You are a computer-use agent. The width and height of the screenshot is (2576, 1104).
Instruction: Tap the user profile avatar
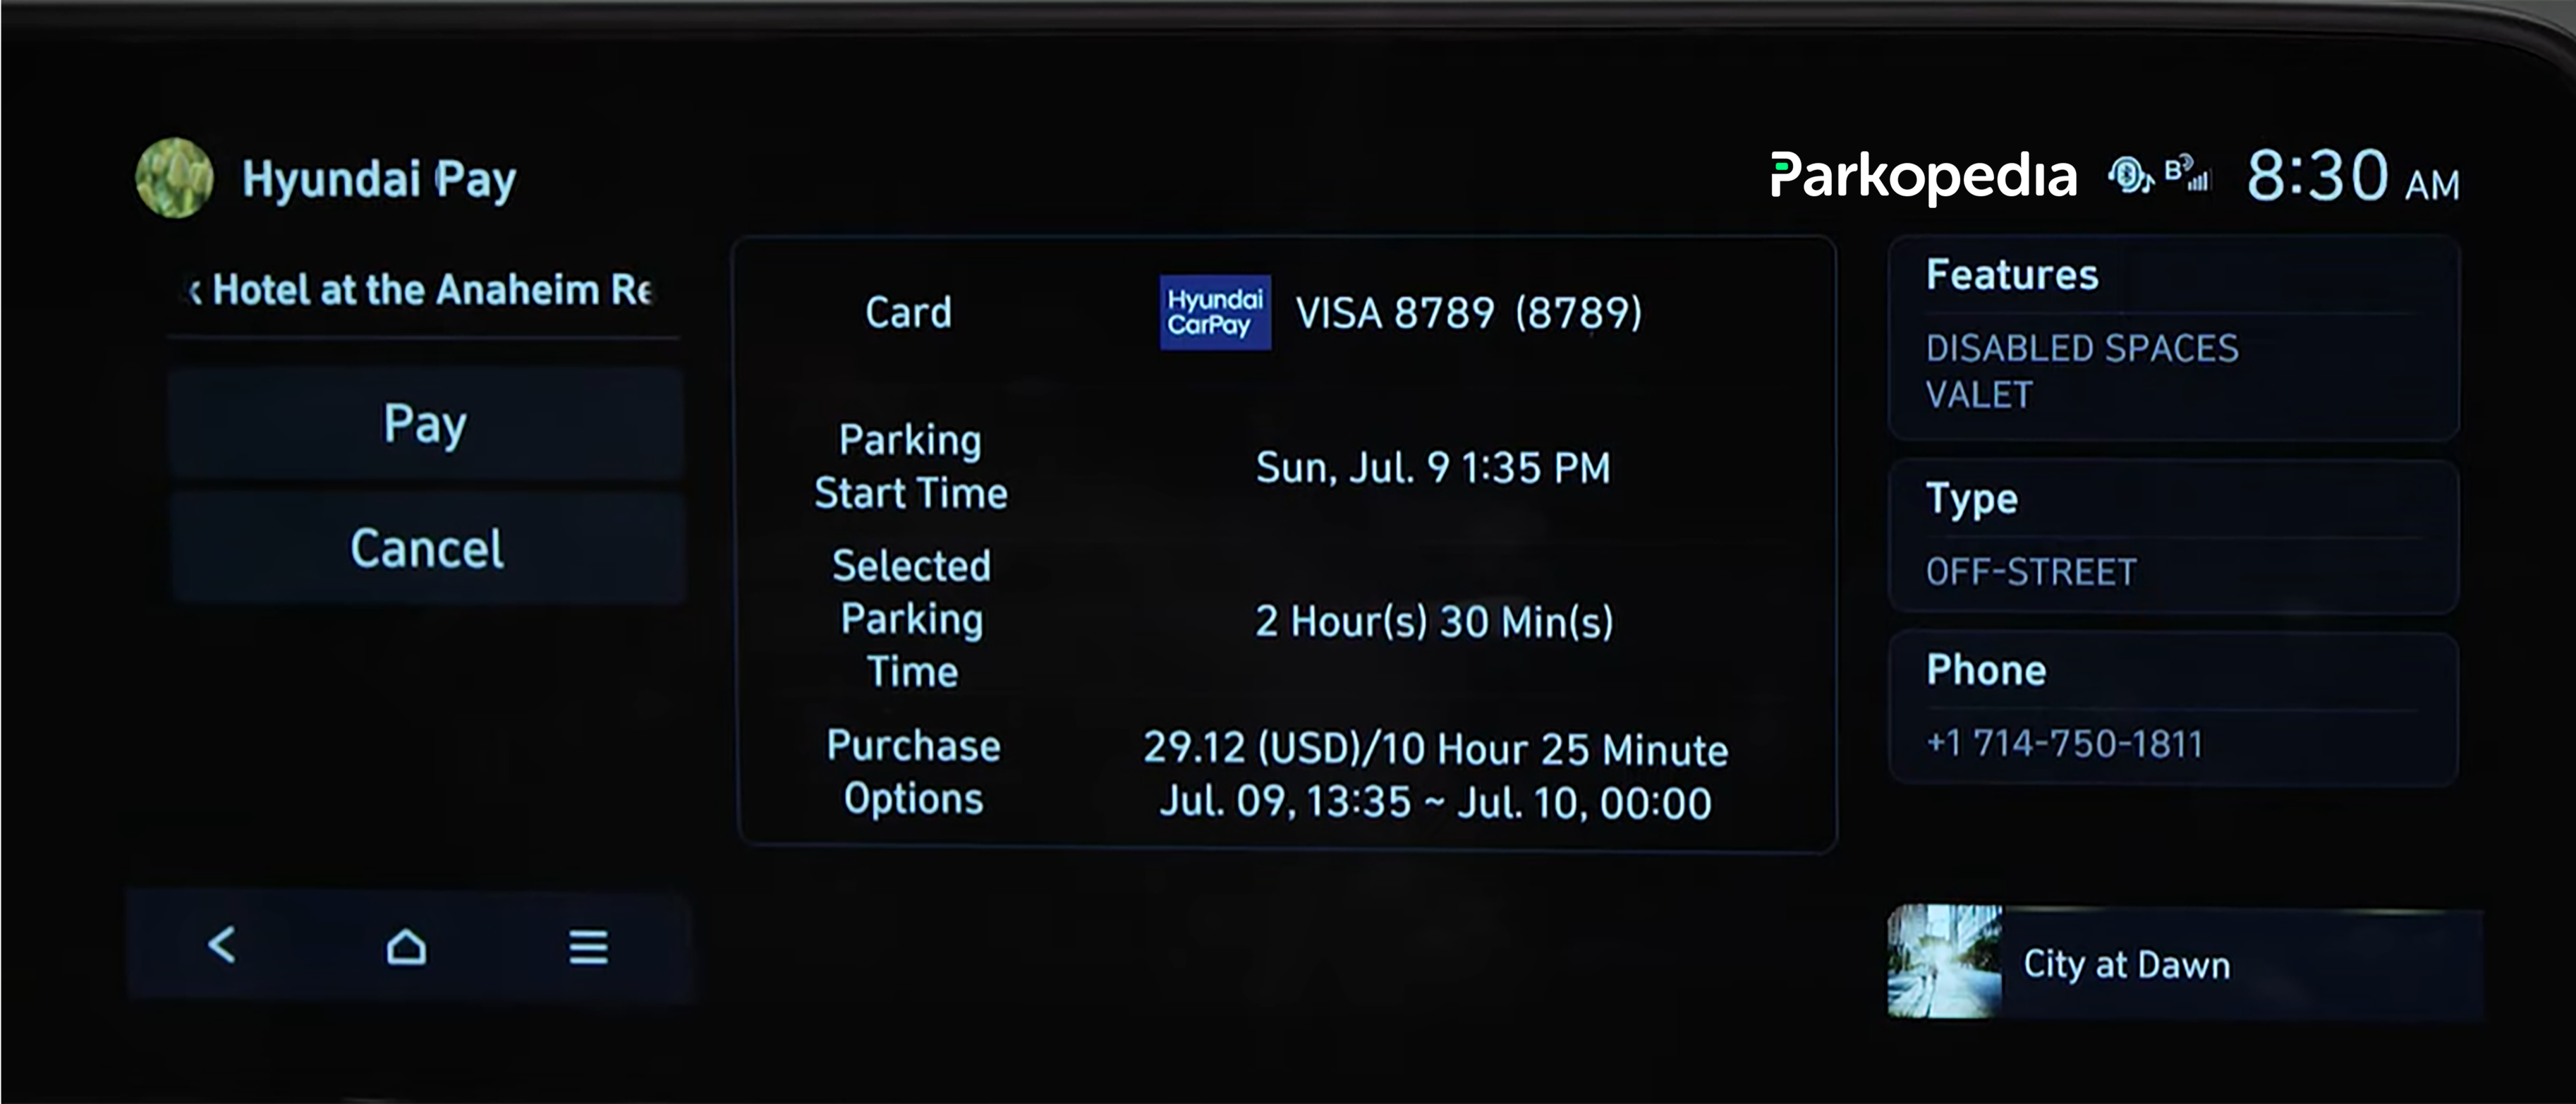[x=175, y=178]
